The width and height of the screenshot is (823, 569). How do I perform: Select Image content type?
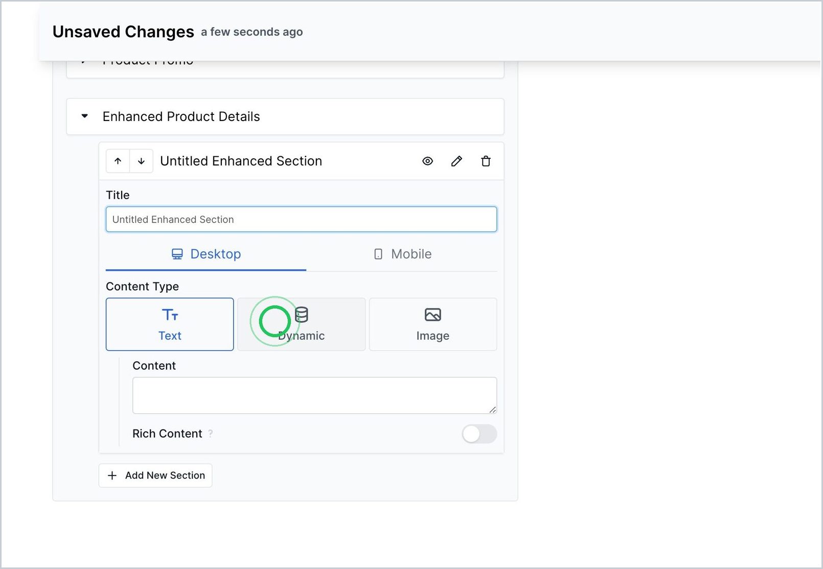pyautogui.click(x=433, y=324)
